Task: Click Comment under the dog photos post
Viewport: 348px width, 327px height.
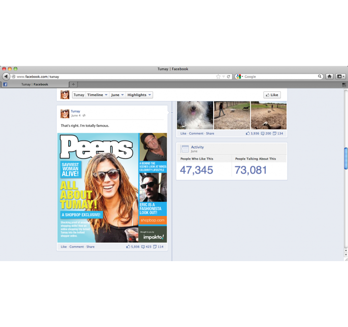Action: [x=196, y=133]
